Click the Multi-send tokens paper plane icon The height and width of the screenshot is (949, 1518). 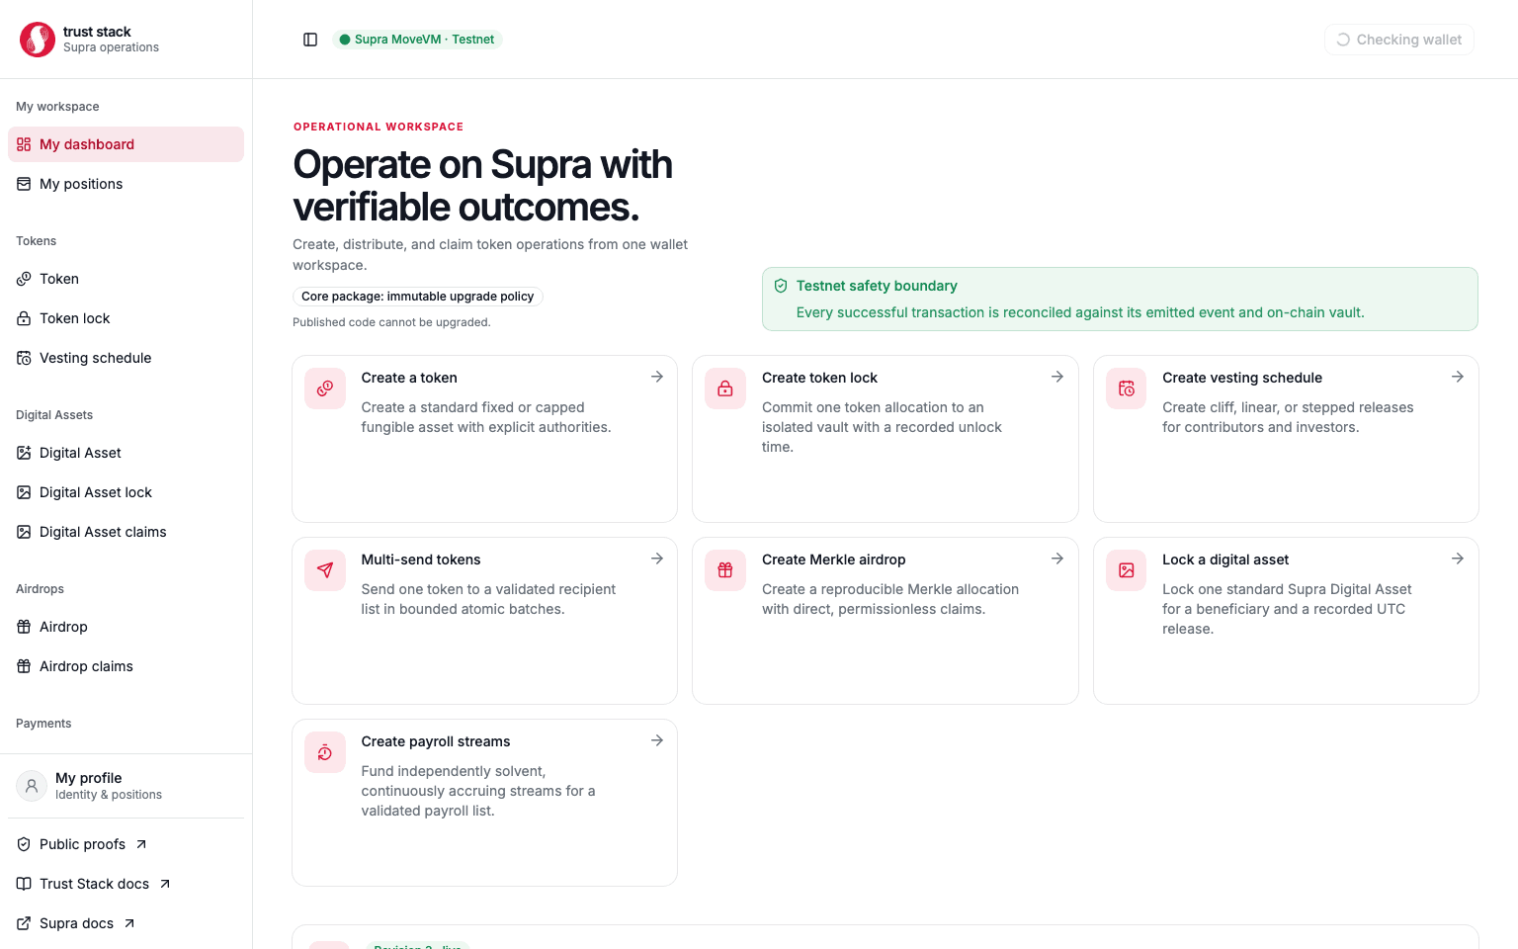pyautogui.click(x=325, y=570)
